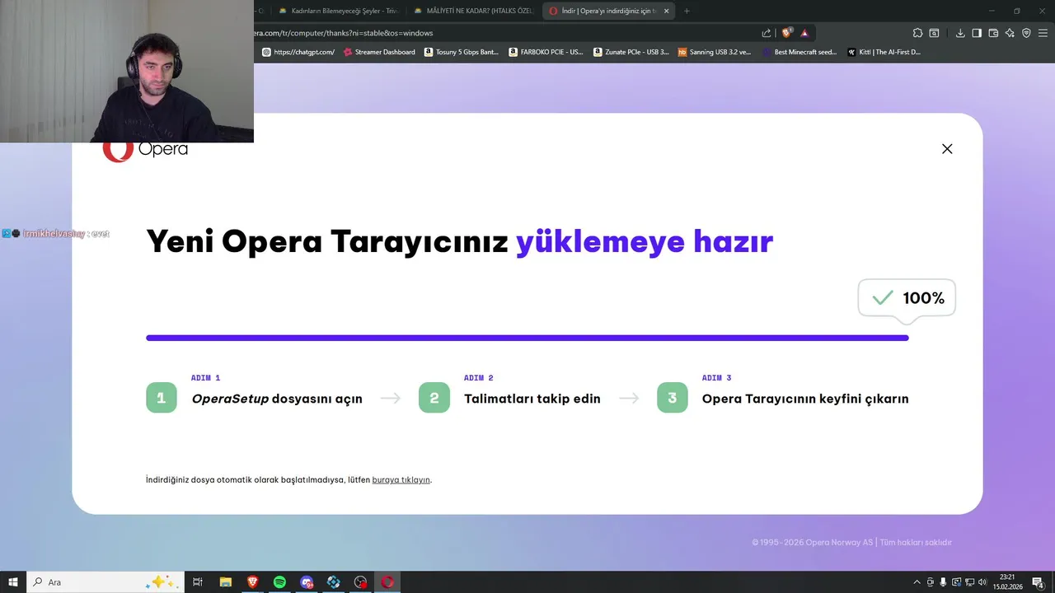Toggle the browser sidebar panel icon
The image size is (1055, 593).
[x=977, y=33]
